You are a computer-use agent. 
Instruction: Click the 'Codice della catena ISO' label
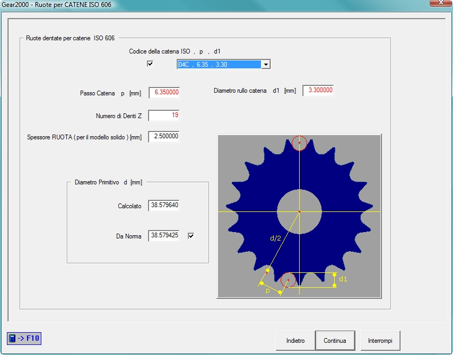[x=160, y=51]
